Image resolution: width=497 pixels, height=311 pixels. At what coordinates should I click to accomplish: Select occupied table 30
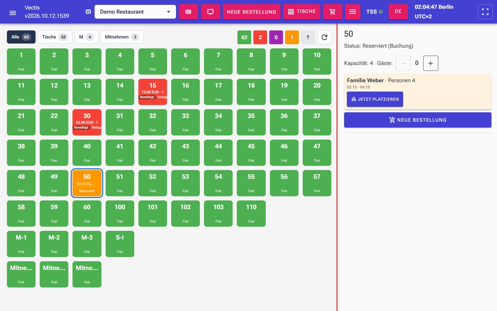coord(87,122)
